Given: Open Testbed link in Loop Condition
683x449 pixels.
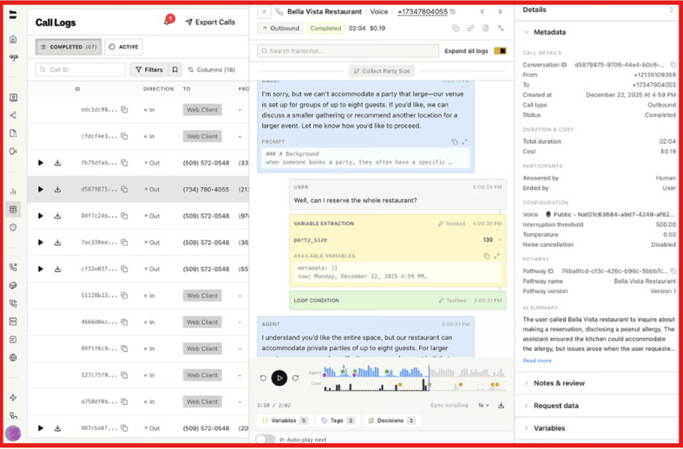Looking at the screenshot, I should pos(452,300).
